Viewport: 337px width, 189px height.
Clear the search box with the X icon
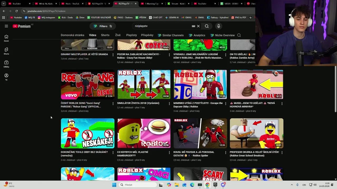coord(199,26)
